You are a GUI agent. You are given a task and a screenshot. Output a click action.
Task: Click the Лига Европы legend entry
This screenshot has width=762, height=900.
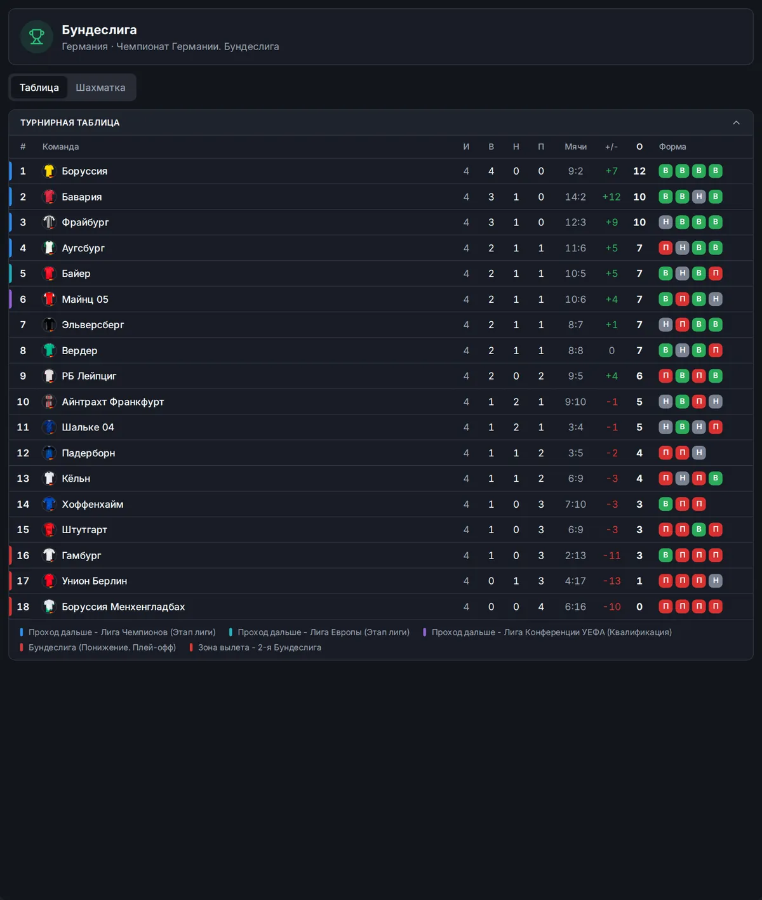[319, 632]
